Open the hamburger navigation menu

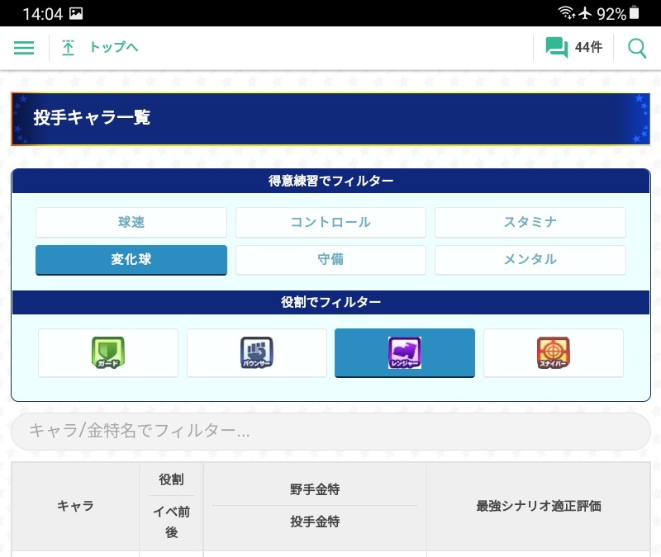24,48
